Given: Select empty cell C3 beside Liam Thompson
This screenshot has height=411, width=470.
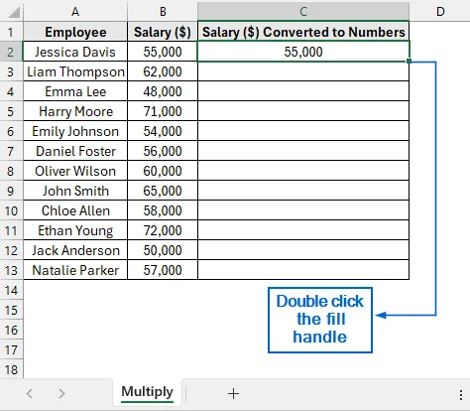Looking at the screenshot, I should (x=303, y=71).
